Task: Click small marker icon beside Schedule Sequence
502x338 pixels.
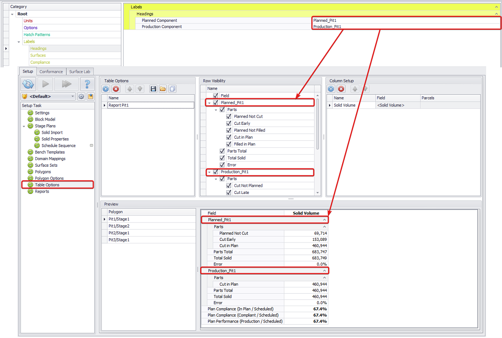Action: (x=91, y=145)
